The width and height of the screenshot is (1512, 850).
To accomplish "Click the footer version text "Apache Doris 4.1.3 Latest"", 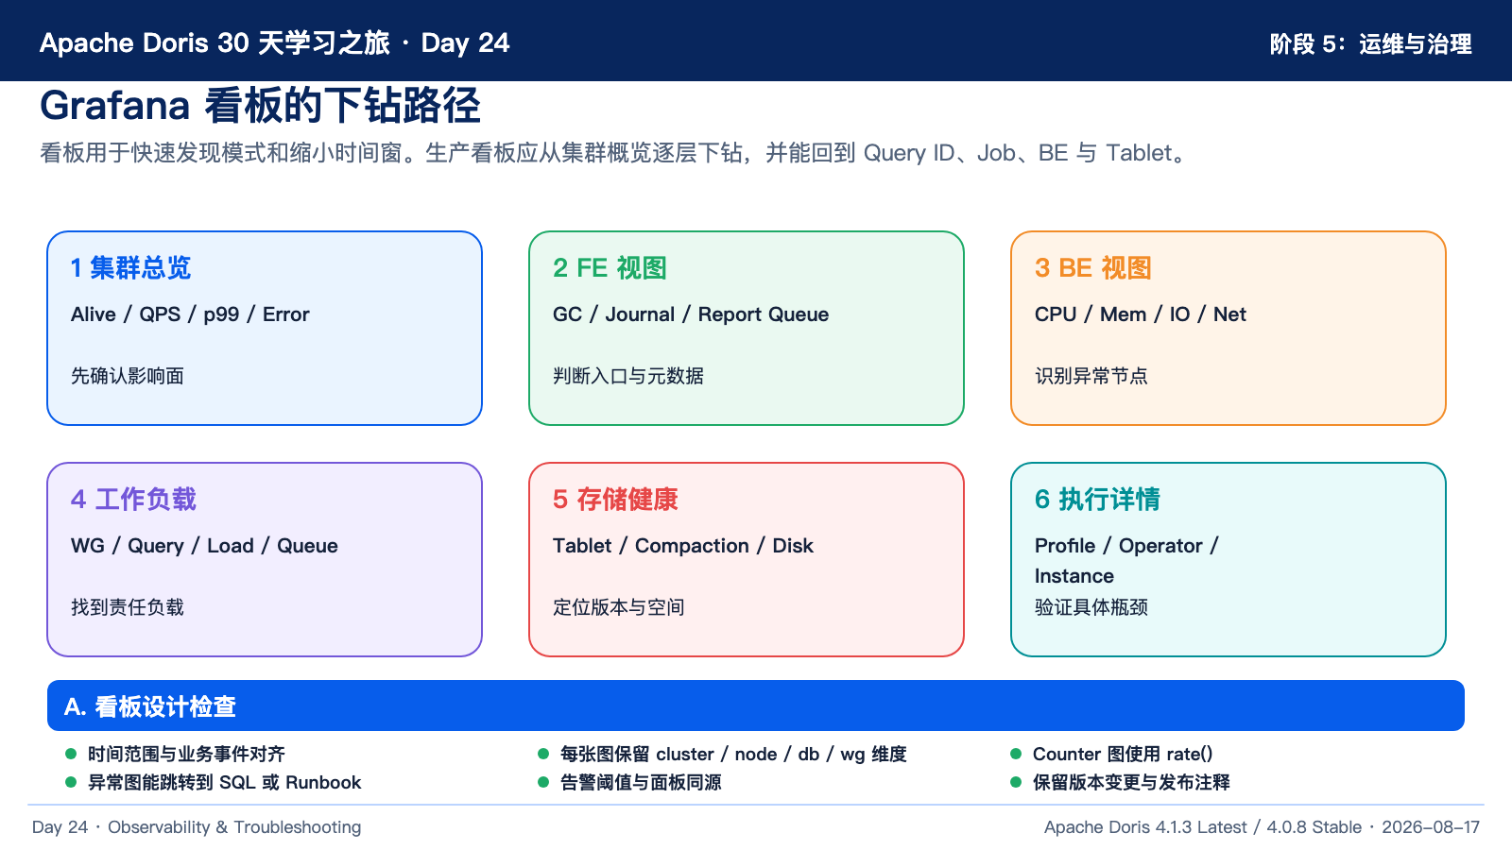I will [x=1145, y=827].
